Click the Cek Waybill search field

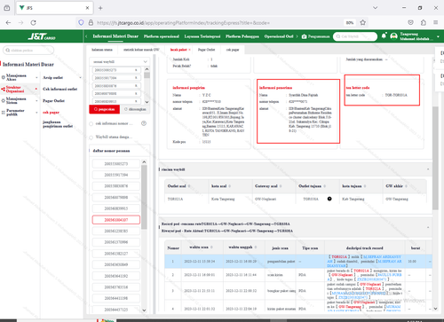(355, 36)
